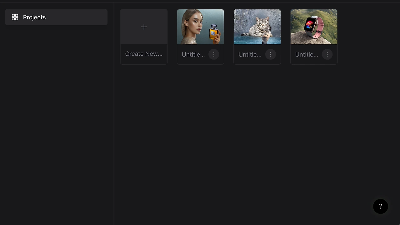Click the 'Create New...' label
400x225 pixels.
click(x=144, y=54)
